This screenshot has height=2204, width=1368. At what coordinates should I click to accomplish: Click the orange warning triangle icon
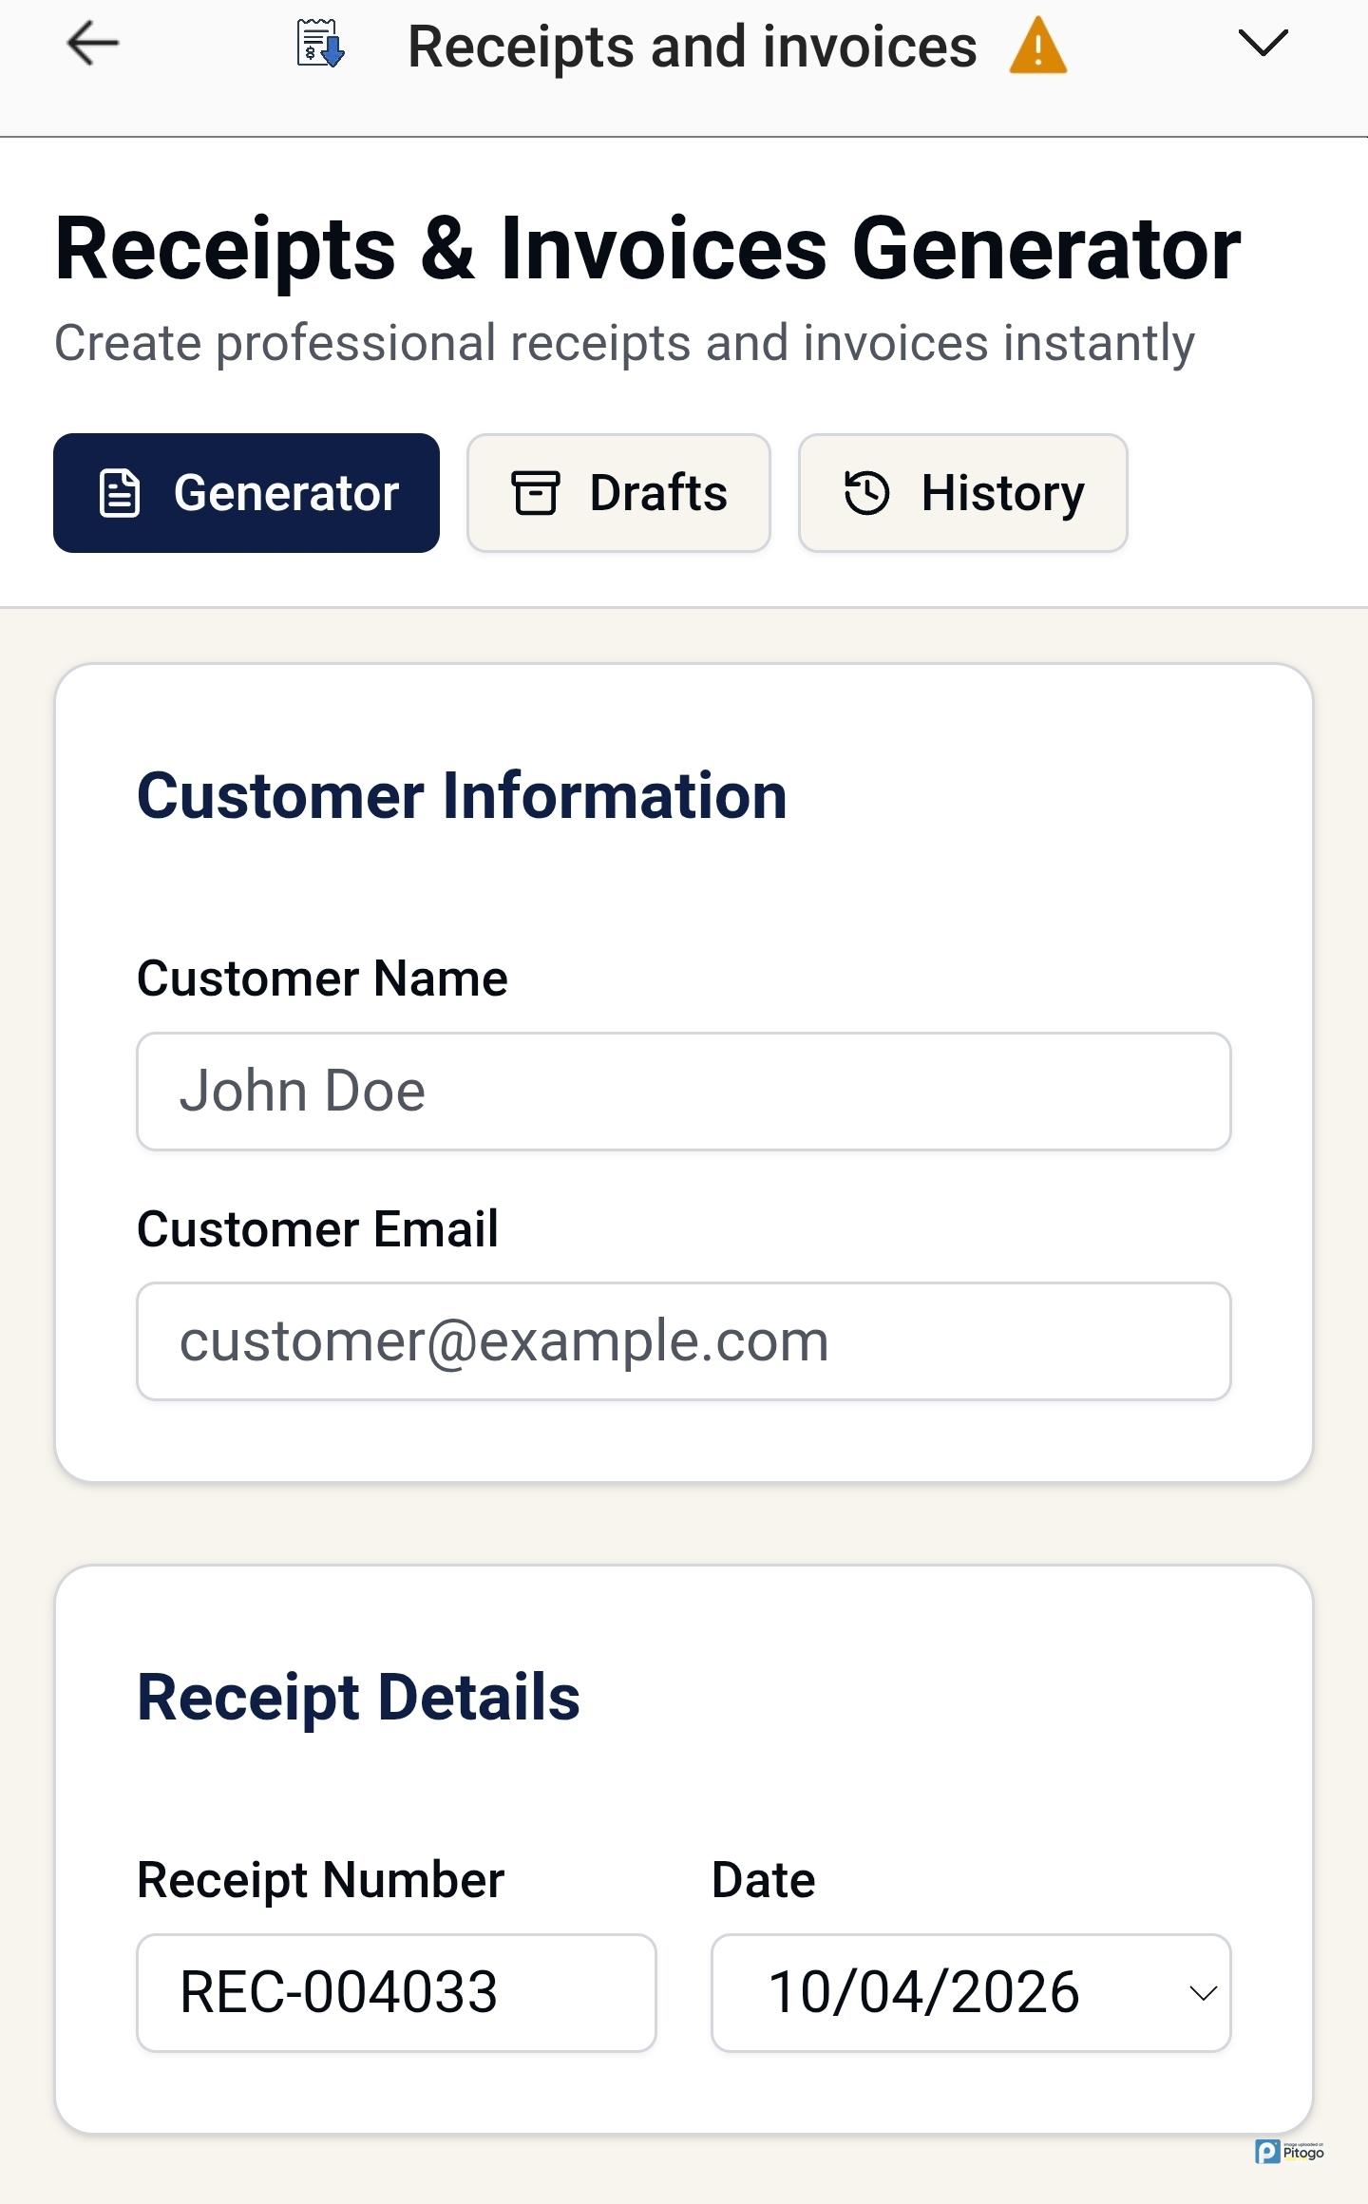pos(1037,46)
